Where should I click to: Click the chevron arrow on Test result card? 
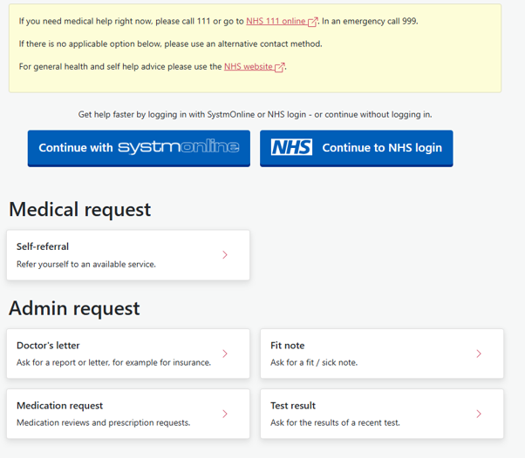479,414
